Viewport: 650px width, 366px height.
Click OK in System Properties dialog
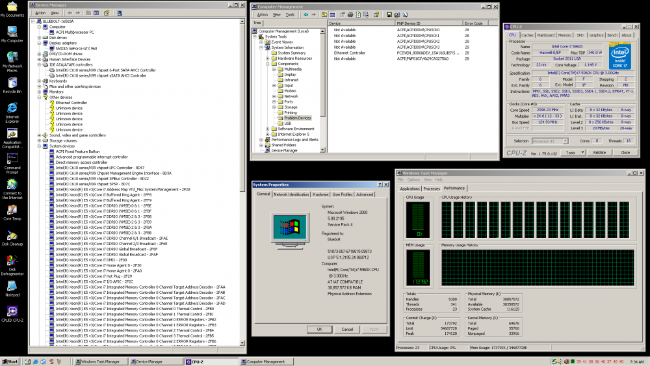point(319,330)
